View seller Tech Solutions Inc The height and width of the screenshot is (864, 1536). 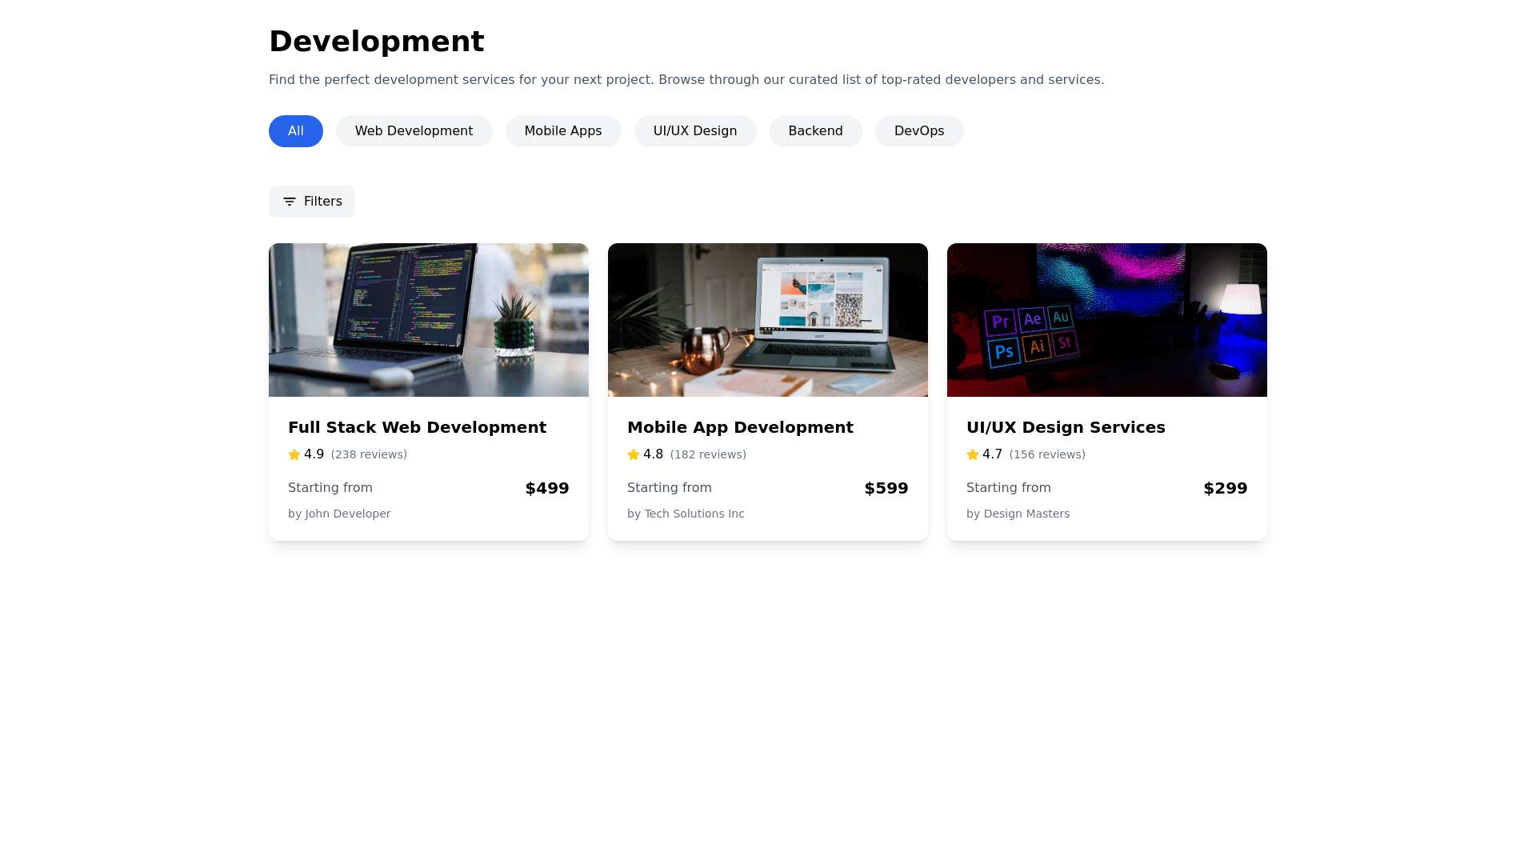click(686, 514)
